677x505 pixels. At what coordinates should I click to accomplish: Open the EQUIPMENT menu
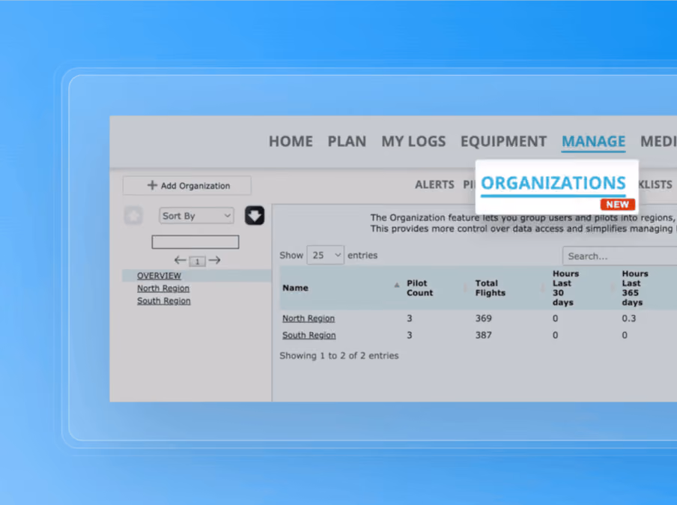(x=503, y=142)
